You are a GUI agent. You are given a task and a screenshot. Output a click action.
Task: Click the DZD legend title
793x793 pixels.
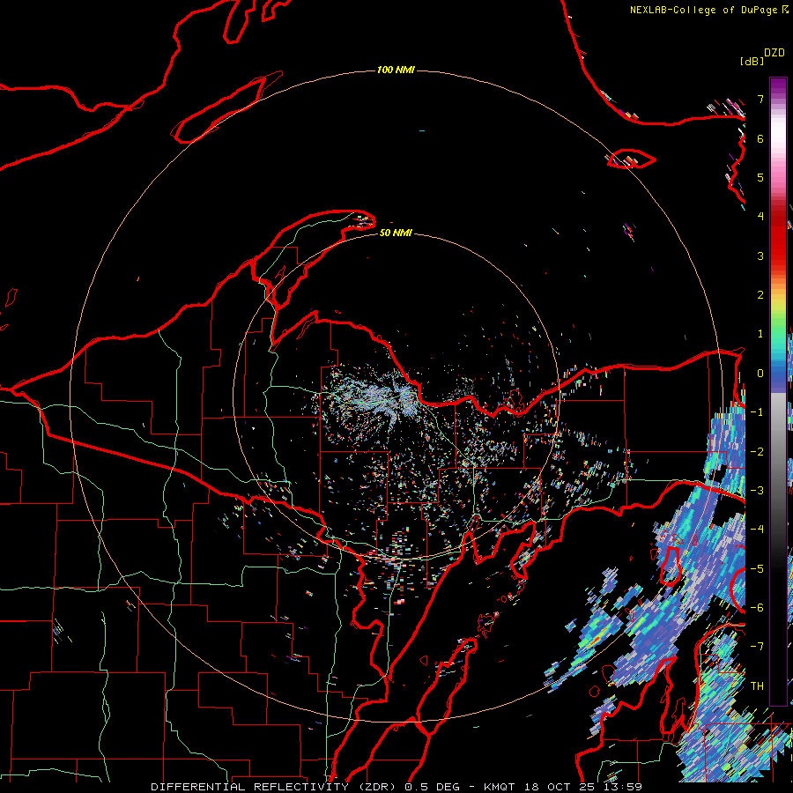[x=774, y=53]
